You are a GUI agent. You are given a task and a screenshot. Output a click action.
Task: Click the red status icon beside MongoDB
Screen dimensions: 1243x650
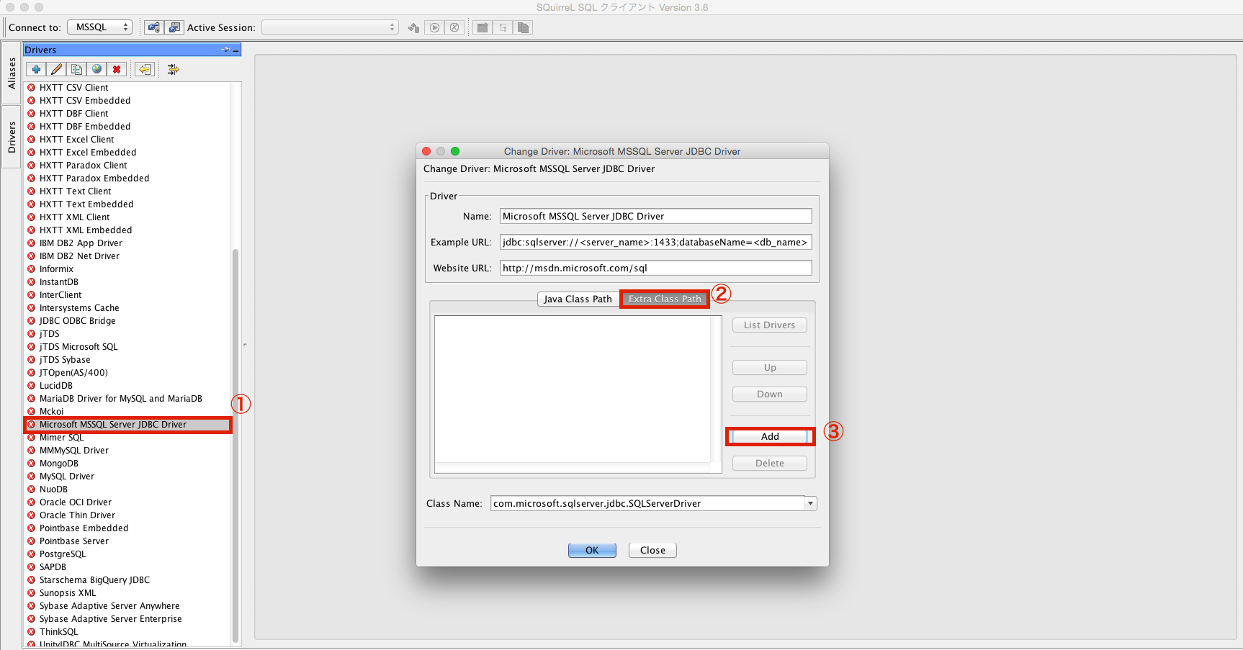[x=32, y=463]
